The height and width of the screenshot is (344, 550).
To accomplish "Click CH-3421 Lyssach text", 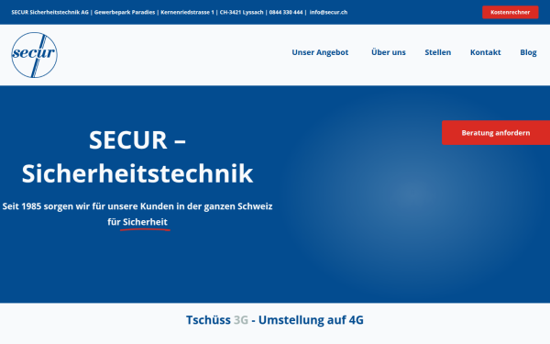I will coord(241,12).
